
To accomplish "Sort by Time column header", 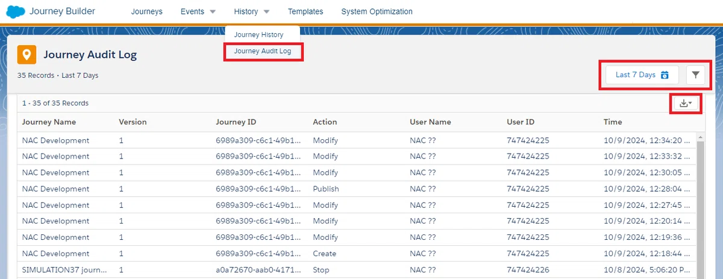I will 613,122.
